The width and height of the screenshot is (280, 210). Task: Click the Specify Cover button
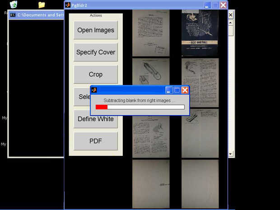(96, 52)
